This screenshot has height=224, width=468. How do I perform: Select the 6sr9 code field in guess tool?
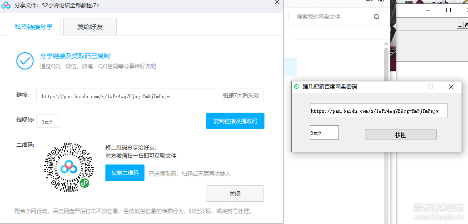point(324,133)
